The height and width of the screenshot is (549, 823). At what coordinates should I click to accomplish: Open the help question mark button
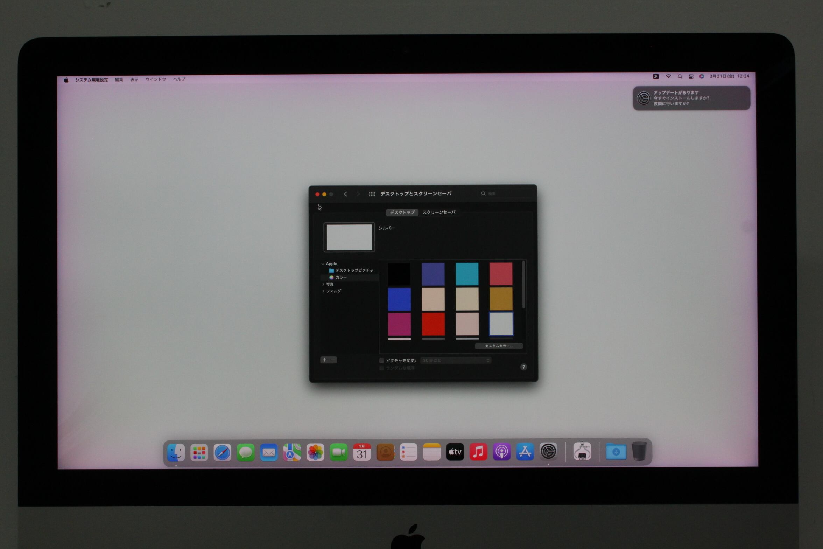coord(523,367)
